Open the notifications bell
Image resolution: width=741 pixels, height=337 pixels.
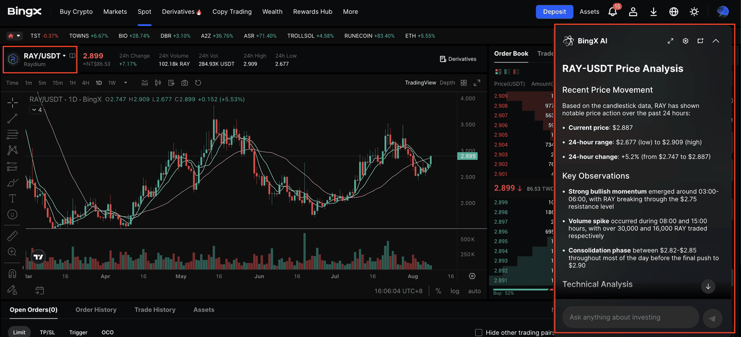[612, 12]
